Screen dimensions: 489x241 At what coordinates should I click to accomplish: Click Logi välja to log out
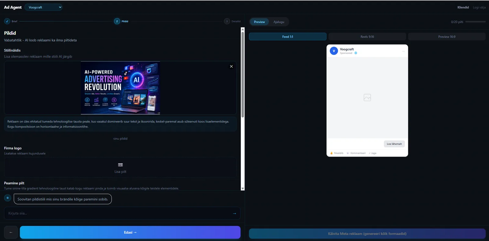479,7
